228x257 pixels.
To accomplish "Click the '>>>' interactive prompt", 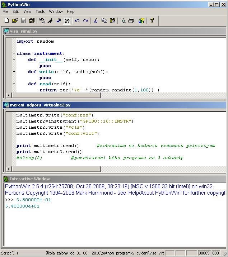I will tap(9, 200).
